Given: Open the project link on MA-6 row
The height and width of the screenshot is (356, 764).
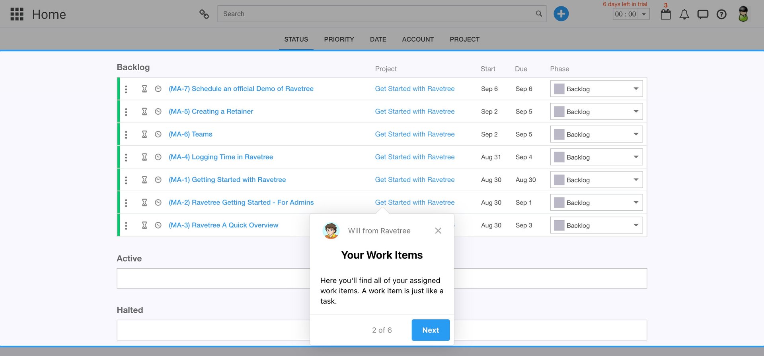Looking at the screenshot, I should tap(415, 134).
